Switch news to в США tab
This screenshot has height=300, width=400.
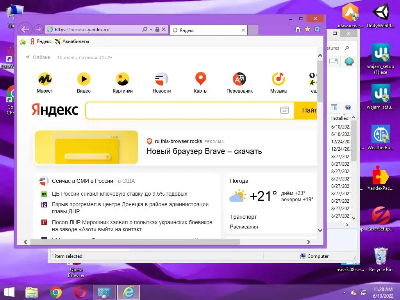(126, 181)
